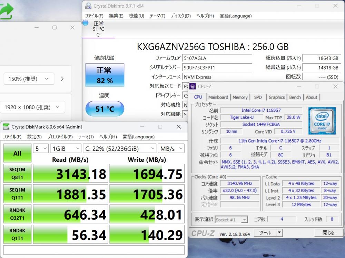Viewport: 345px width, 258px height.
Task: Run all benchmarks with the All button
Action: (x=17, y=153)
